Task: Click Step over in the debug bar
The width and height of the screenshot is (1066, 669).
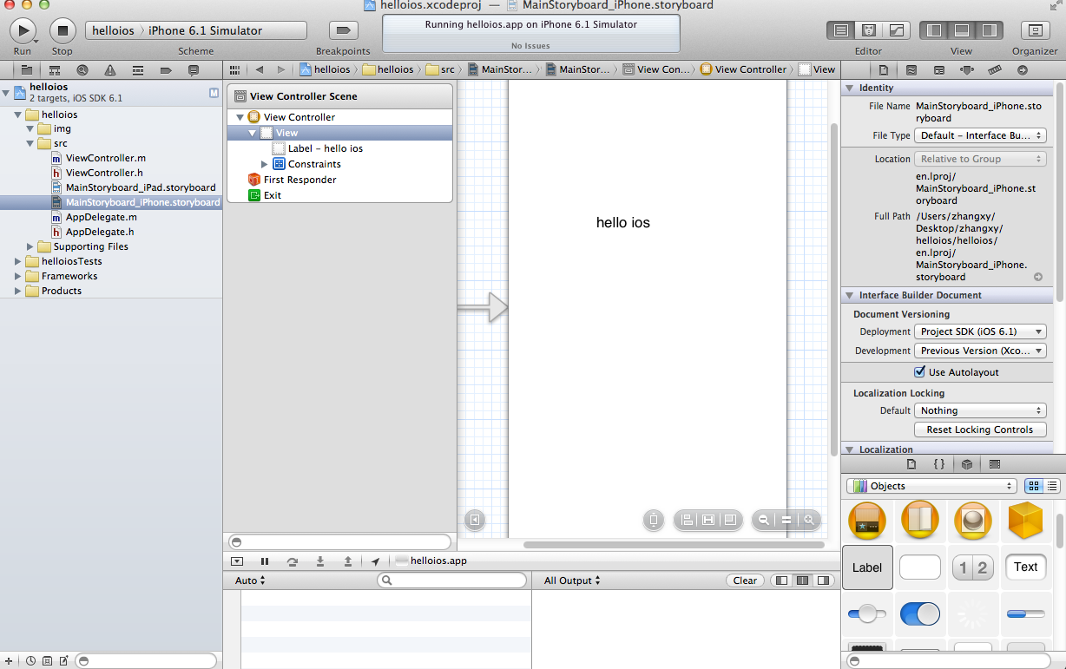Action: (293, 561)
